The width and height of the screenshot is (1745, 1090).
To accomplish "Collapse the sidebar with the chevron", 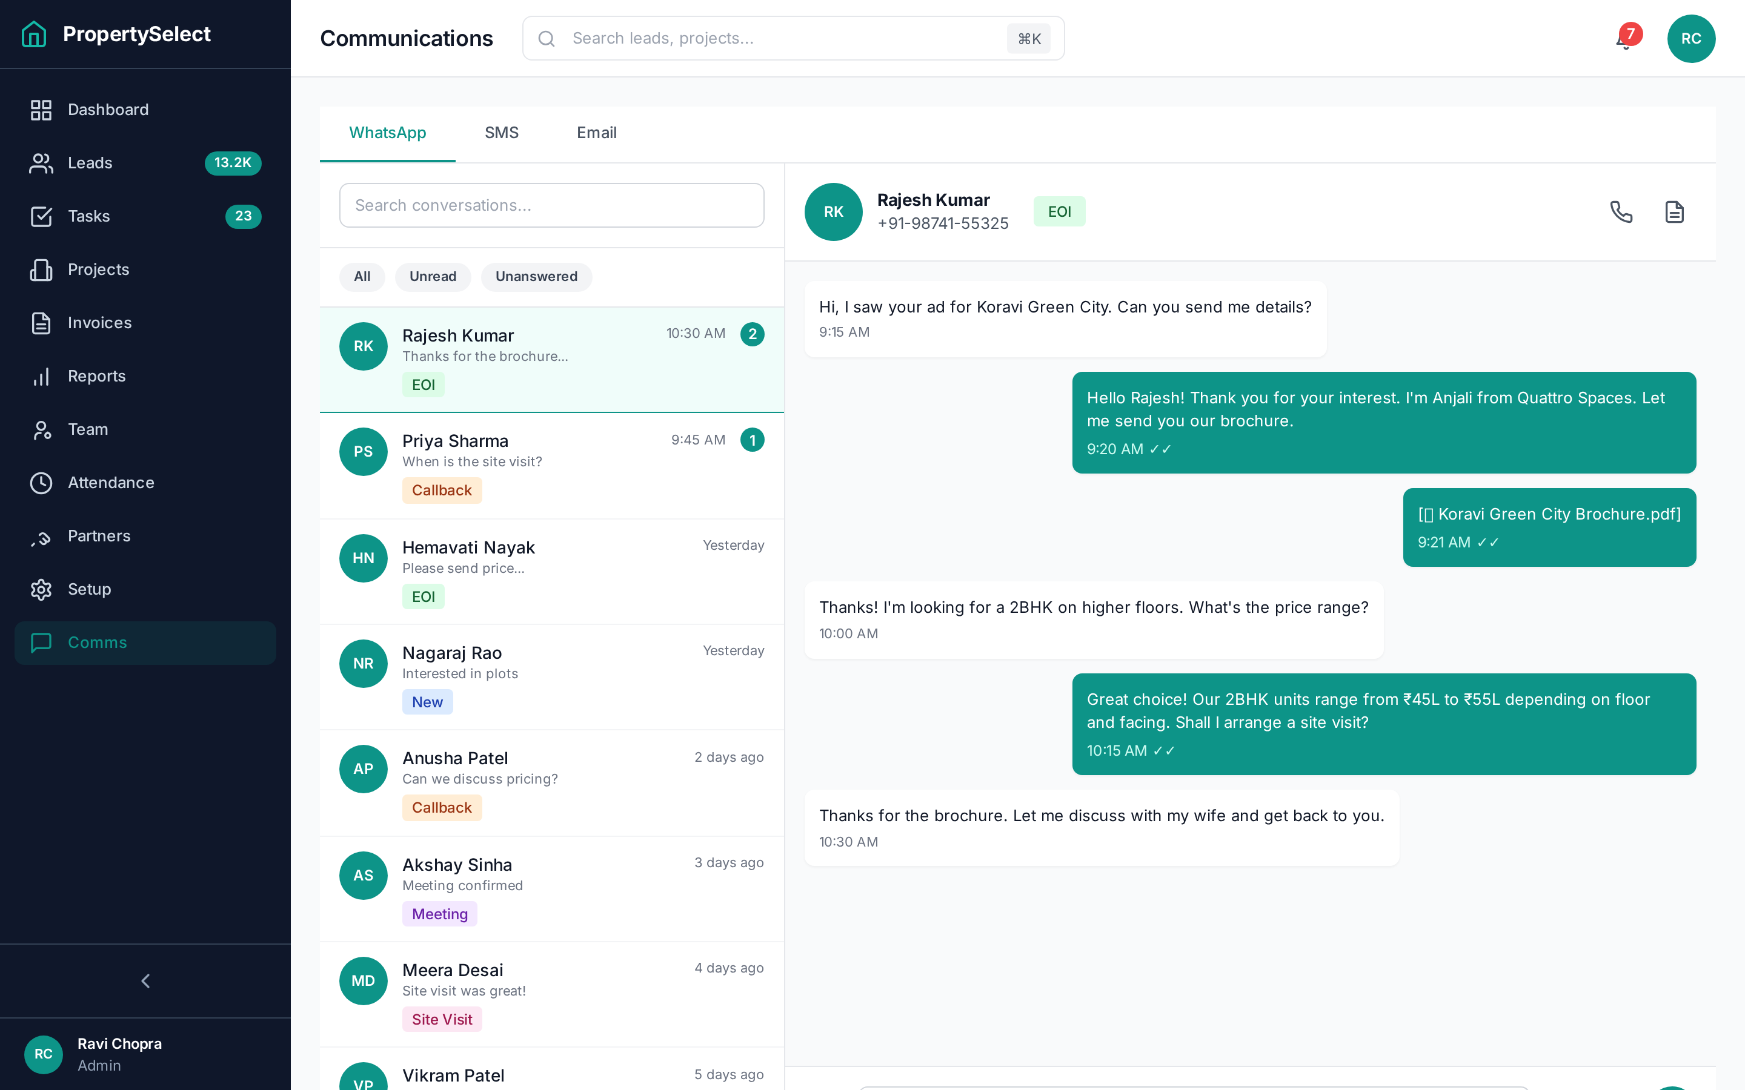I will pos(145,981).
